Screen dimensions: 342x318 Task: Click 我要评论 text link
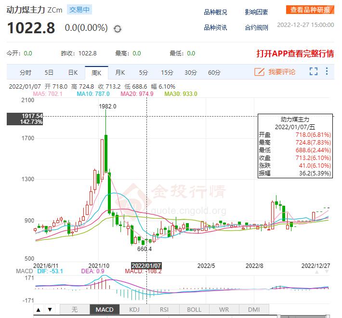[x=282, y=72]
